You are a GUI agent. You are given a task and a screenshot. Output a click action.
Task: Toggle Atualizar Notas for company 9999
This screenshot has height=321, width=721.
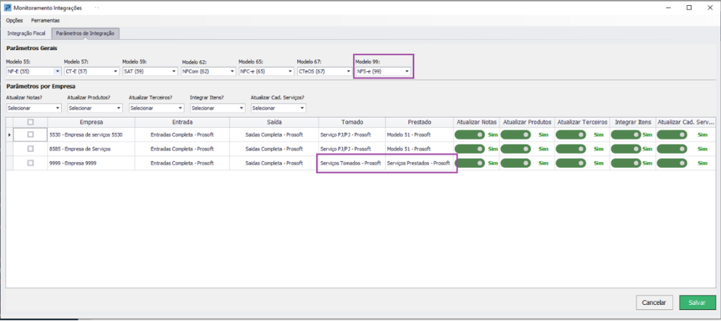[x=470, y=163]
